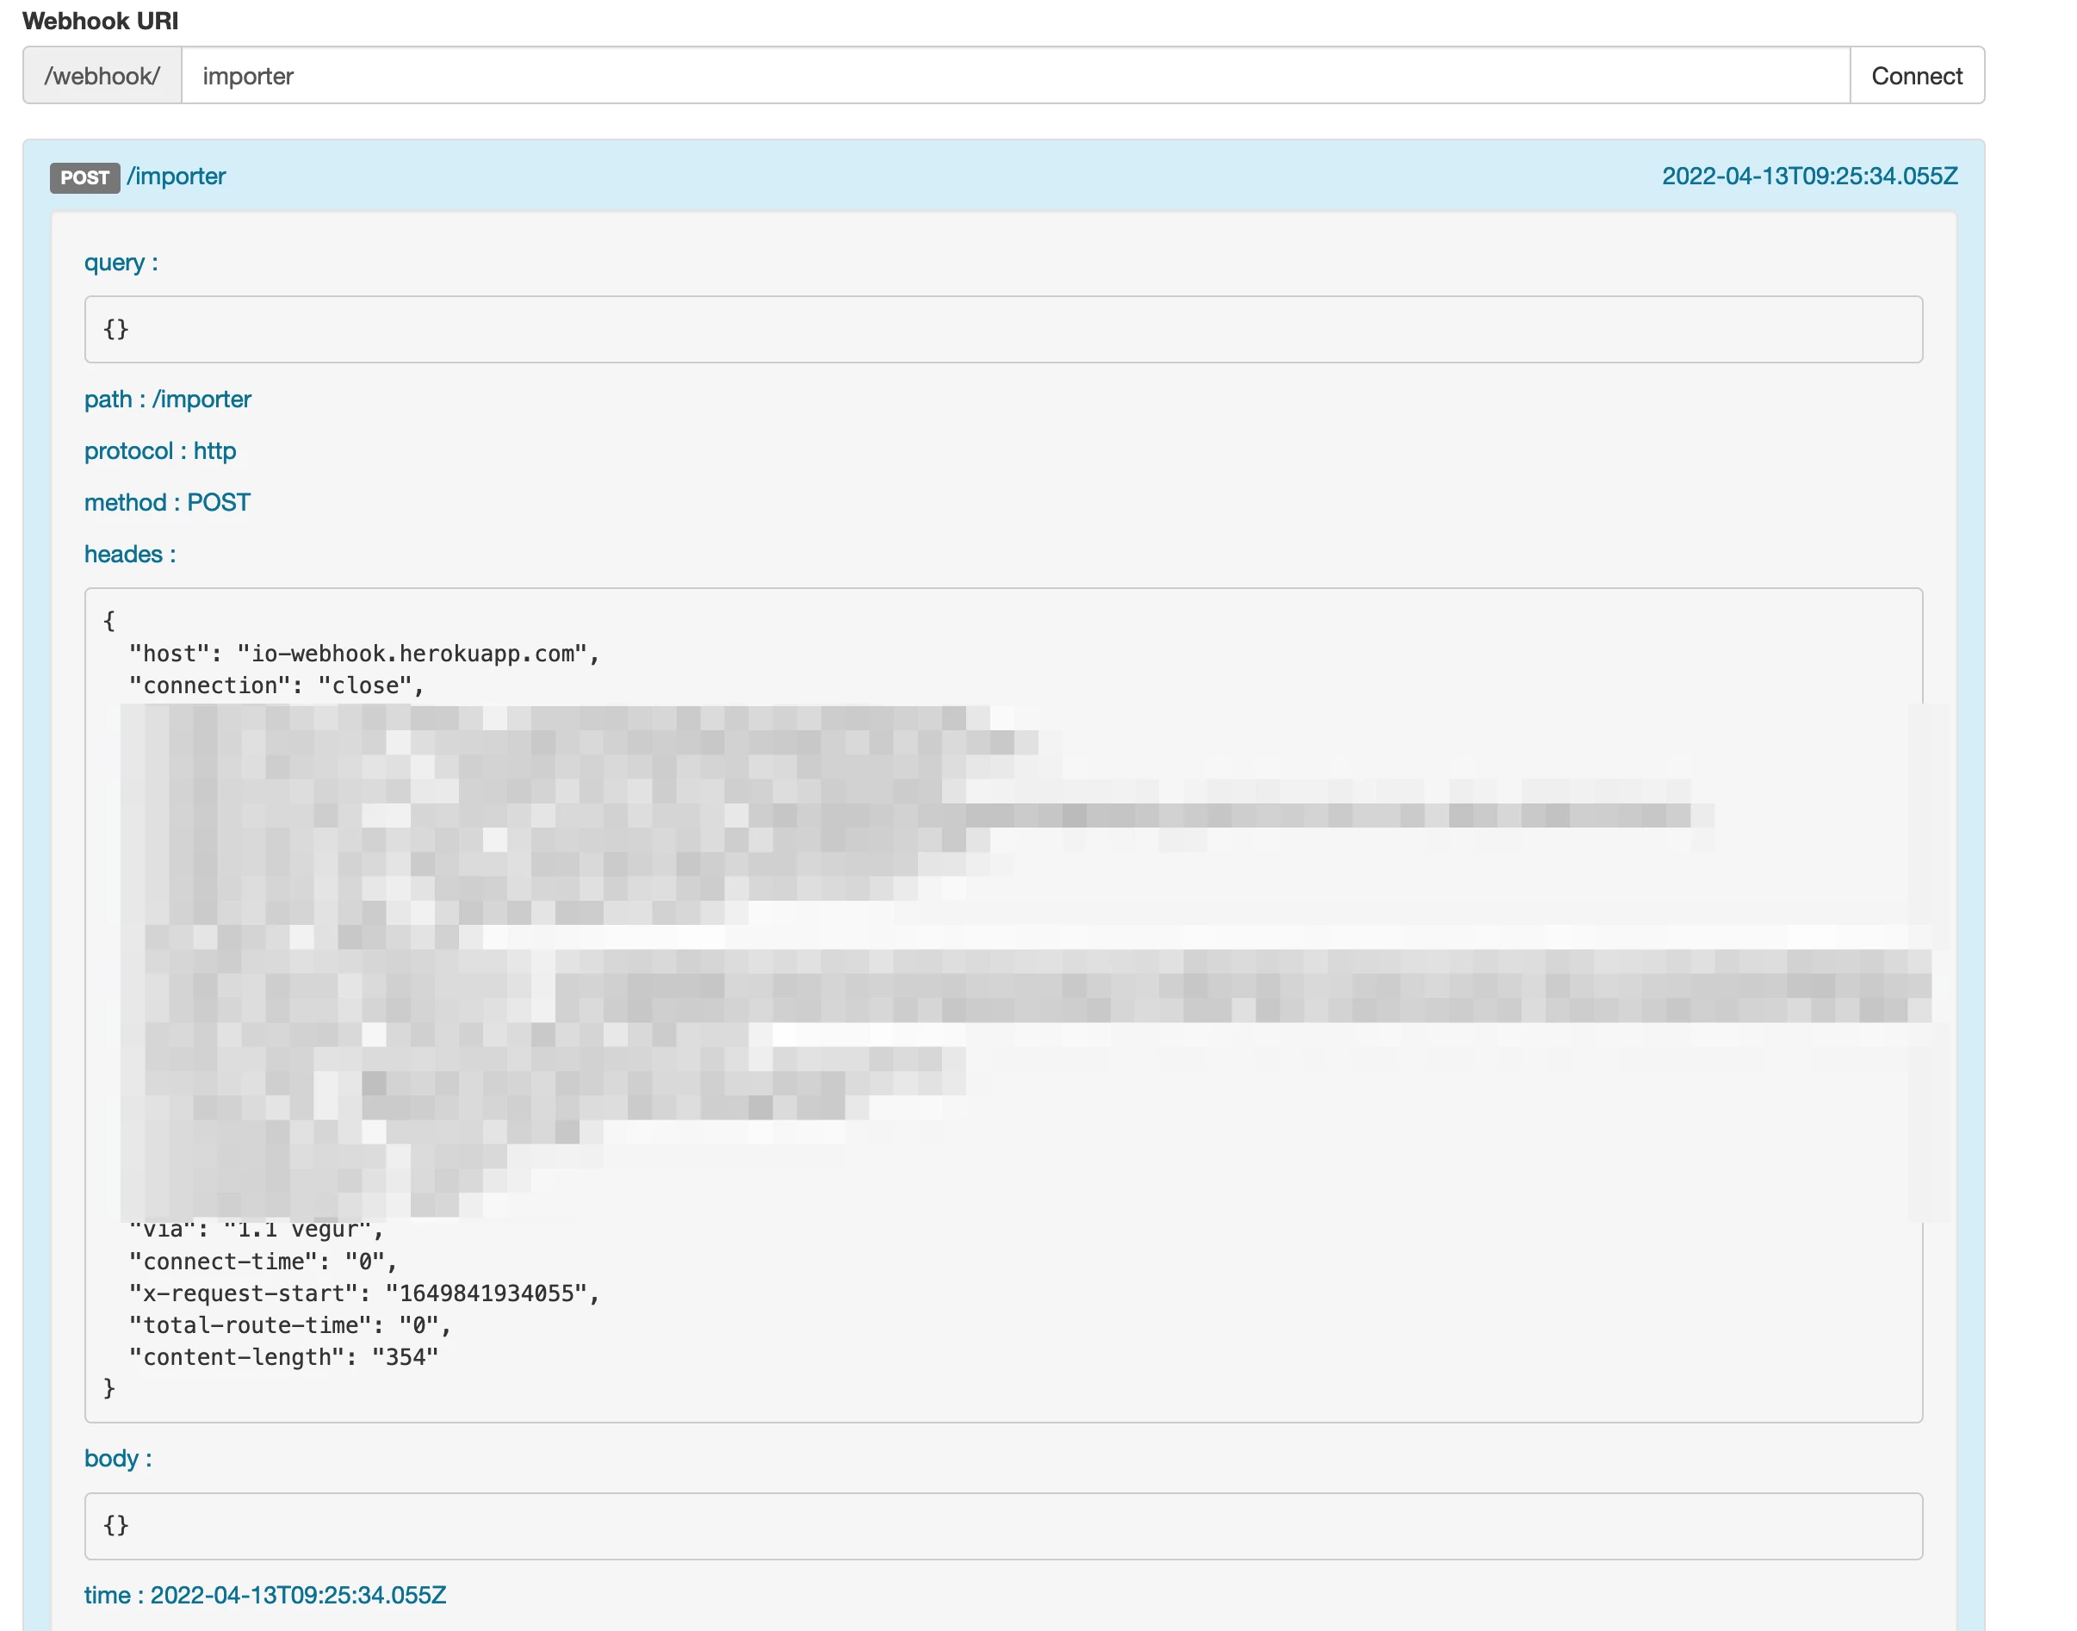Click the timestamp in the request header
This screenshot has width=2077, height=1631.
tap(1808, 177)
